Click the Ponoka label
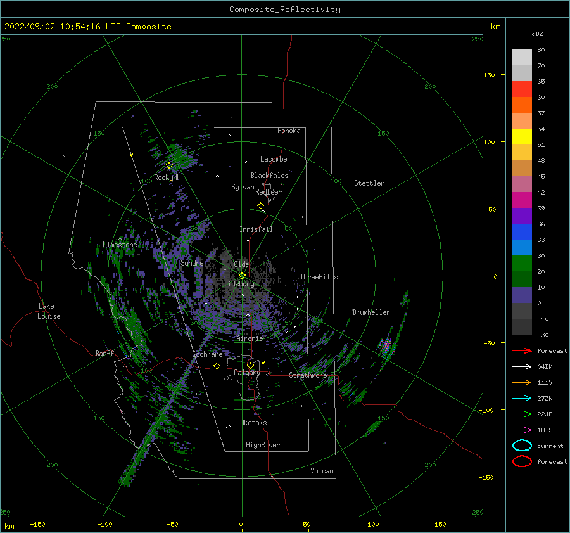The image size is (570, 533). point(289,131)
